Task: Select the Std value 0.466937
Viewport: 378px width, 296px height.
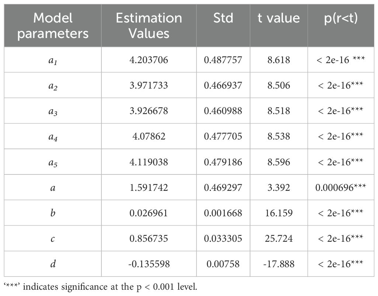Action: [x=223, y=85]
